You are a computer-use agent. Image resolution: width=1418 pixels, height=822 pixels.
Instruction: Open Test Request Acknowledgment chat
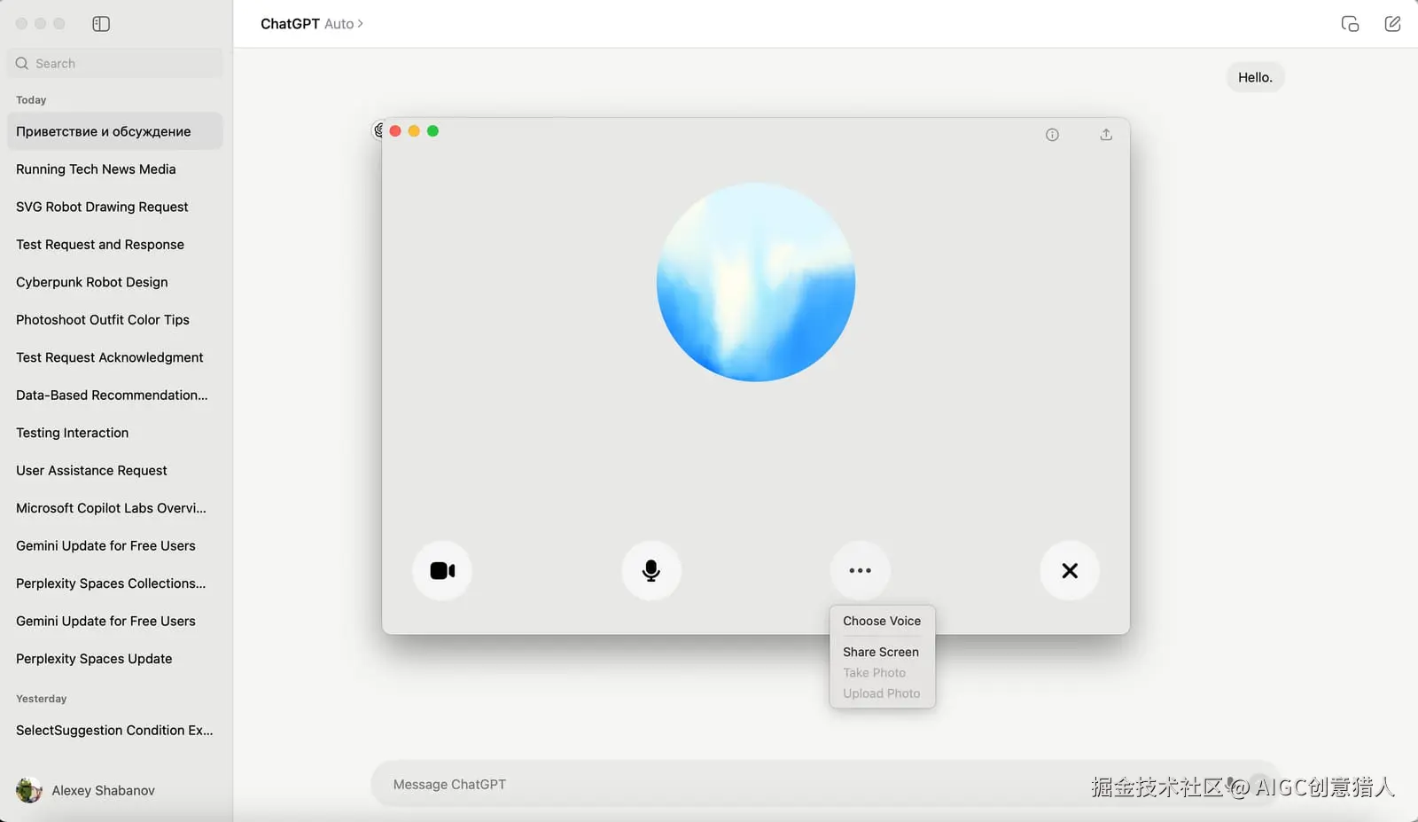[x=115, y=357]
